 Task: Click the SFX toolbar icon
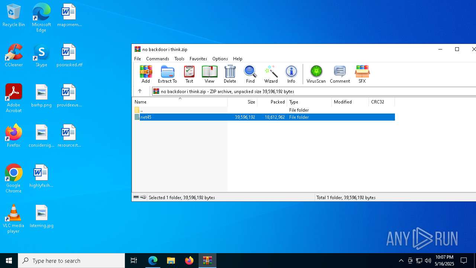(362, 74)
